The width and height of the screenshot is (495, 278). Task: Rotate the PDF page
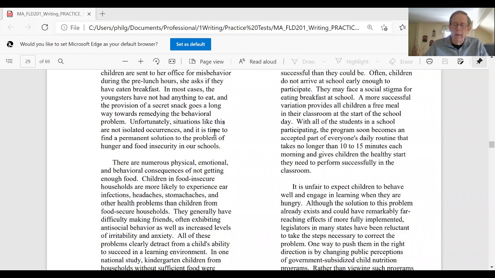(x=156, y=61)
